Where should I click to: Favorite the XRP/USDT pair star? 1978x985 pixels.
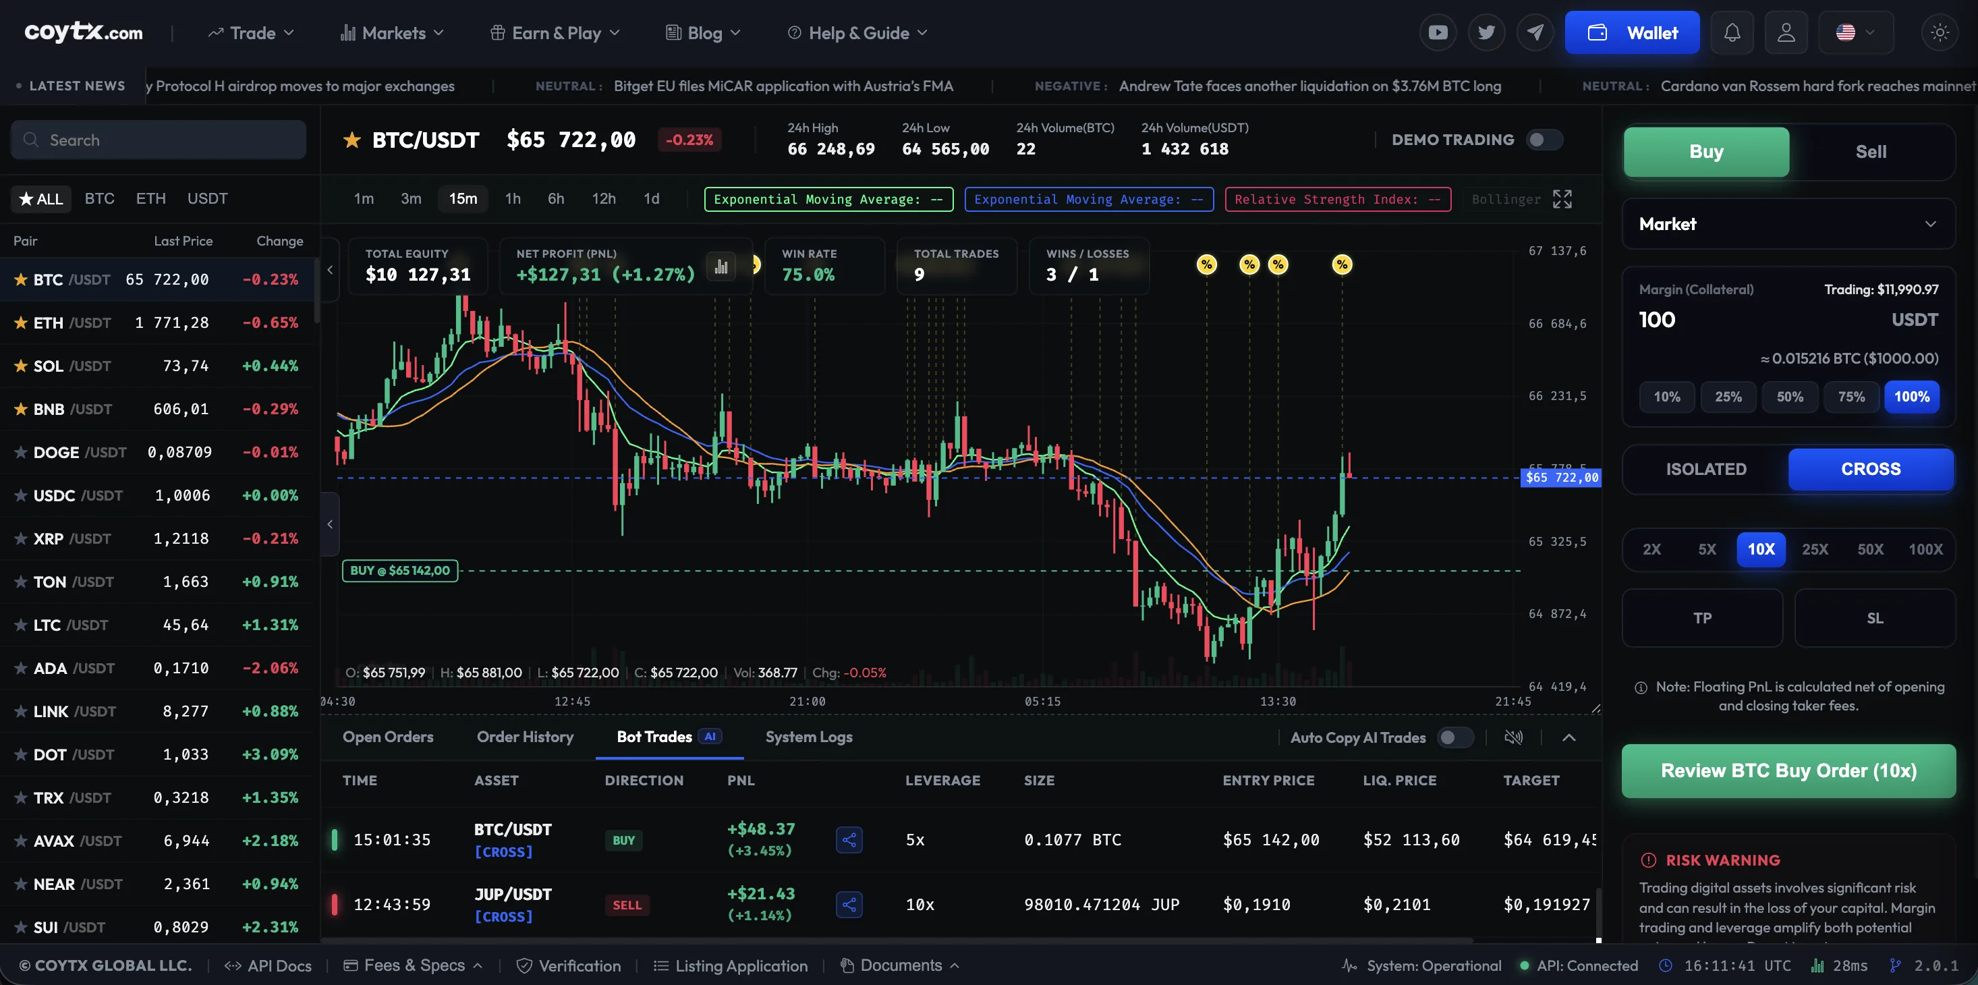(x=21, y=538)
